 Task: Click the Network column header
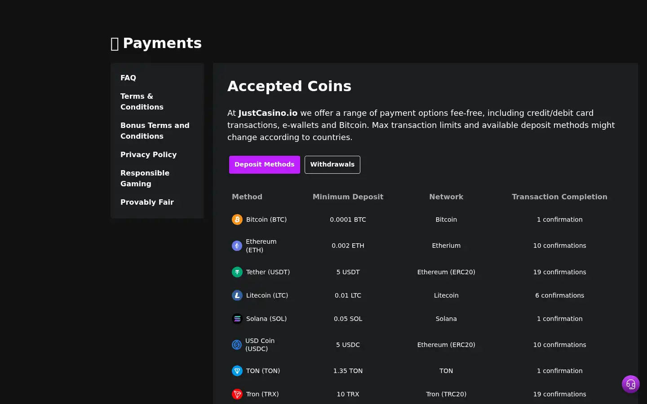coord(446,197)
